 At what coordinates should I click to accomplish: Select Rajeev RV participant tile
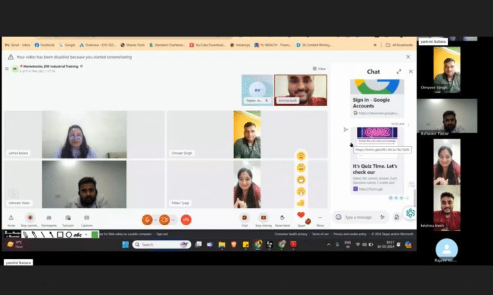click(257, 90)
